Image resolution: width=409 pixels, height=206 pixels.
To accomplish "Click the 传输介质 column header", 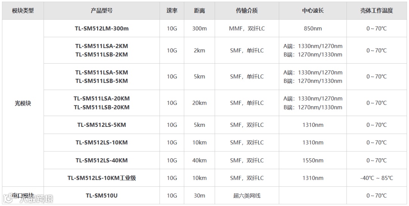I will (x=247, y=11).
